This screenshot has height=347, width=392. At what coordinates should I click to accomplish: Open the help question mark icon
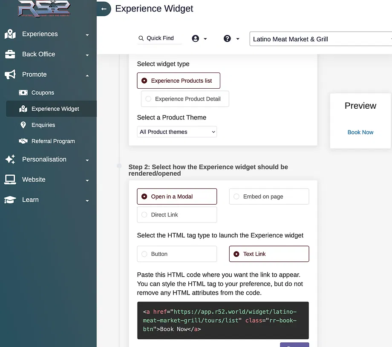(x=227, y=38)
